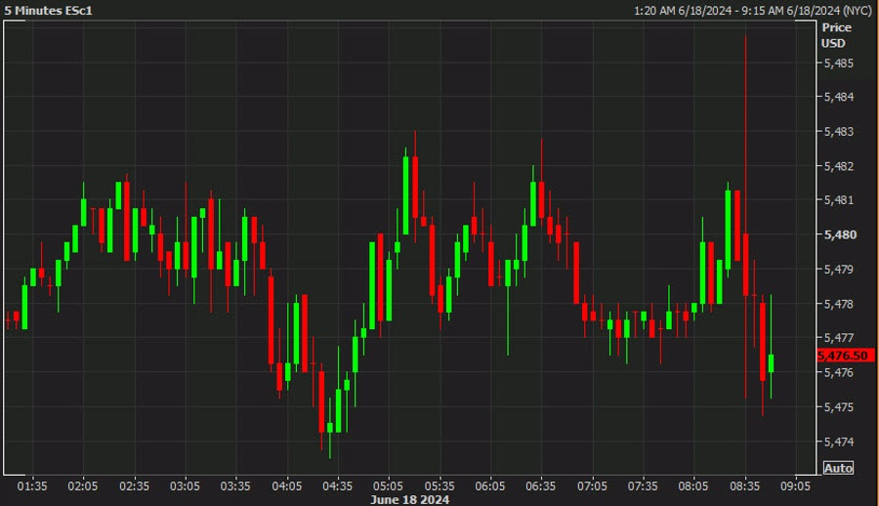Image resolution: width=879 pixels, height=506 pixels.
Task: Click the 5,482 price axis label
Action: 839,167
